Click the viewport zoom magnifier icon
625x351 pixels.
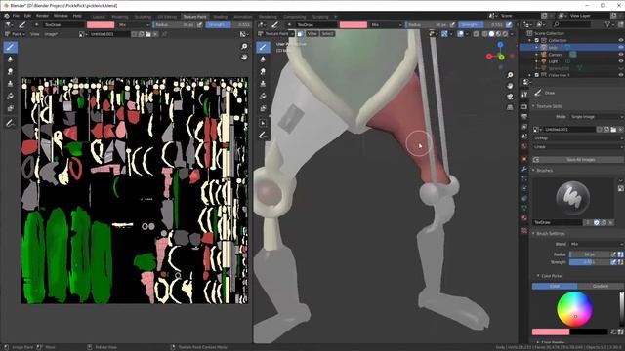[x=510, y=75]
